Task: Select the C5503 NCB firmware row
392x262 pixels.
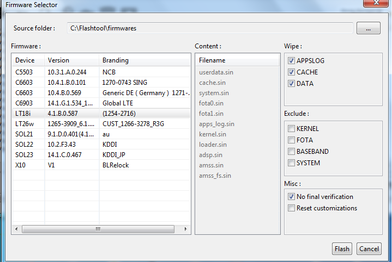Action: point(101,72)
